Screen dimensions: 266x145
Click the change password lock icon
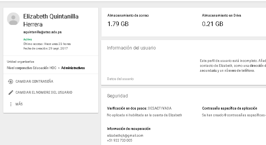(11, 82)
